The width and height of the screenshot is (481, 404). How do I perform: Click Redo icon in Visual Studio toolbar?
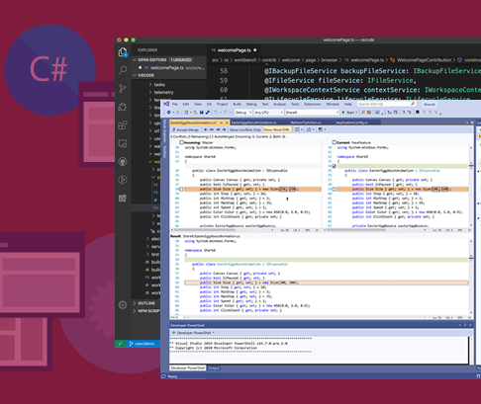click(x=226, y=113)
